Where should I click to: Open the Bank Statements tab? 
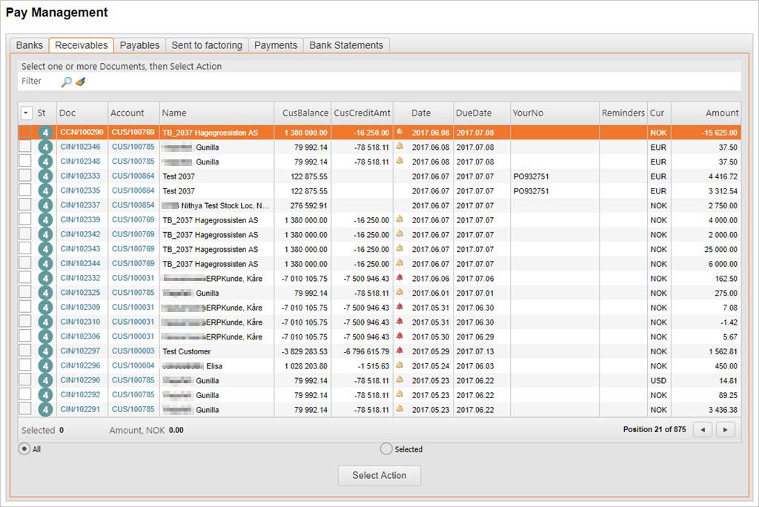pos(346,45)
